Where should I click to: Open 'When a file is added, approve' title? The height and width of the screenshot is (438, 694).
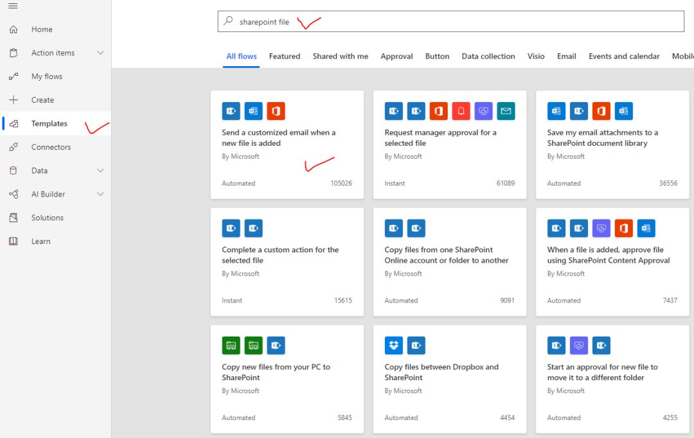click(x=609, y=255)
